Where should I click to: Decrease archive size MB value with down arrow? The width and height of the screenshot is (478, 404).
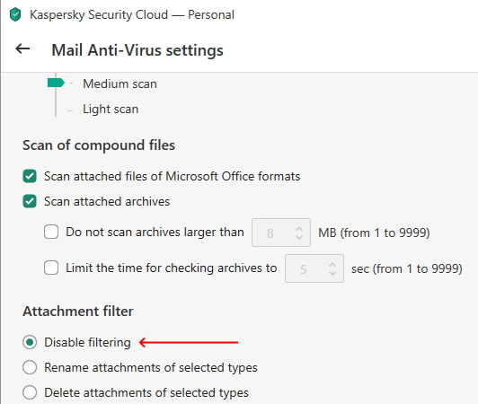click(299, 237)
